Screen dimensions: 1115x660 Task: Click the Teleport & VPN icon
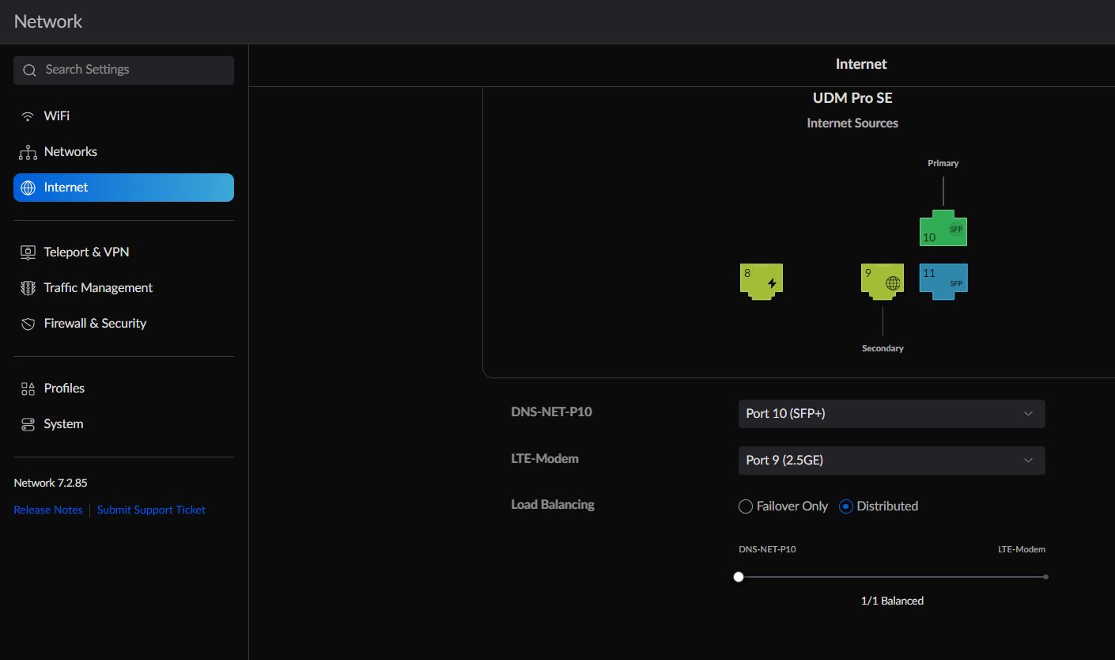(28, 252)
